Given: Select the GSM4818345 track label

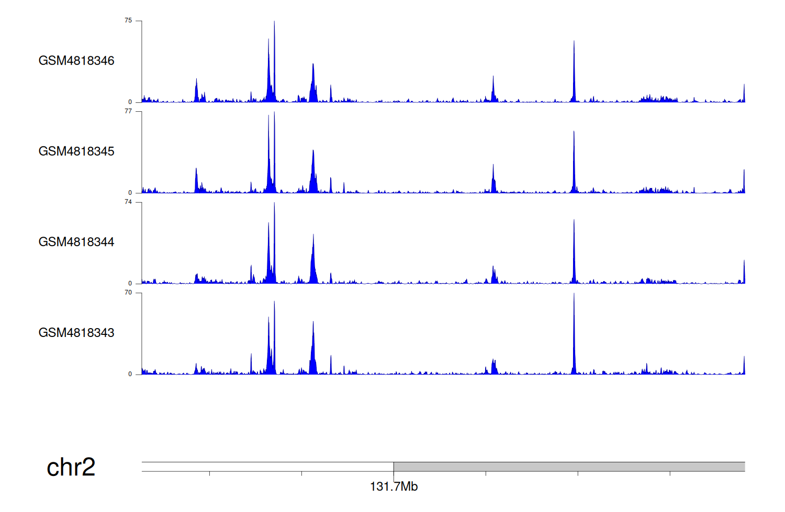Looking at the screenshot, I should pyautogui.click(x=76, y=152).
